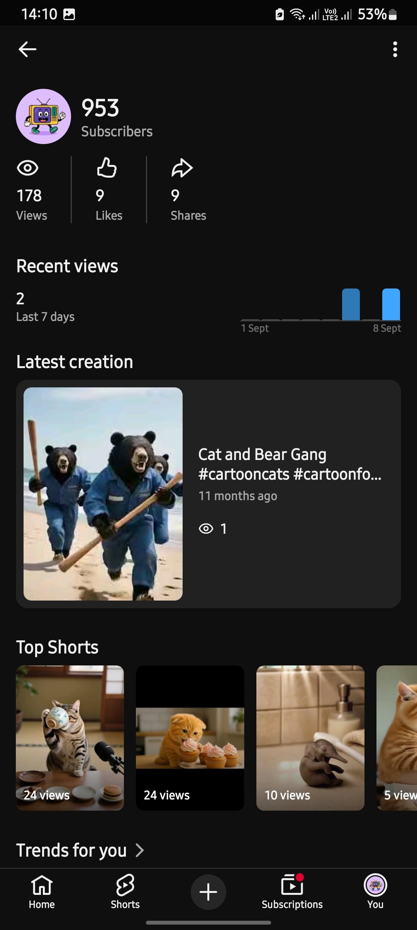This screenshot has height=930, width=417.
Task: Tap the Top Shorts heading
Action: pyautogui.click(x=57, y=647)
